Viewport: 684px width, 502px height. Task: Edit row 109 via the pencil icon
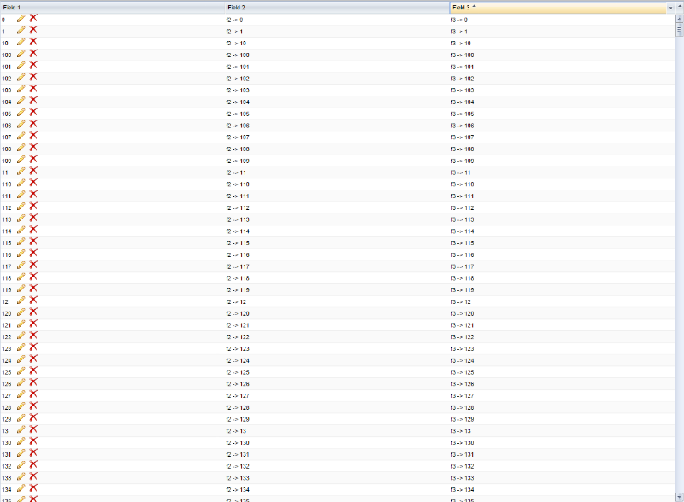[21, 160]
